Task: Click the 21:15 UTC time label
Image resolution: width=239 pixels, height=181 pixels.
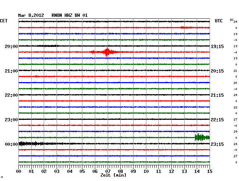Action: click(x=217, y=95)
